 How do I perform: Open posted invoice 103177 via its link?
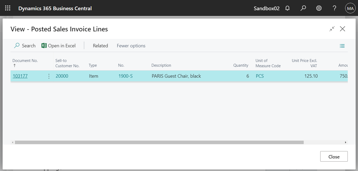[x=20, y=76]
